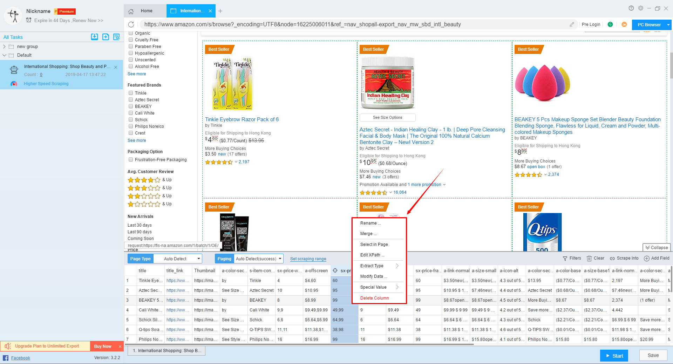This screenshot has width=673, height=364.
Task: Close the upgrade plan banner
Action: [x=120, y=346]
